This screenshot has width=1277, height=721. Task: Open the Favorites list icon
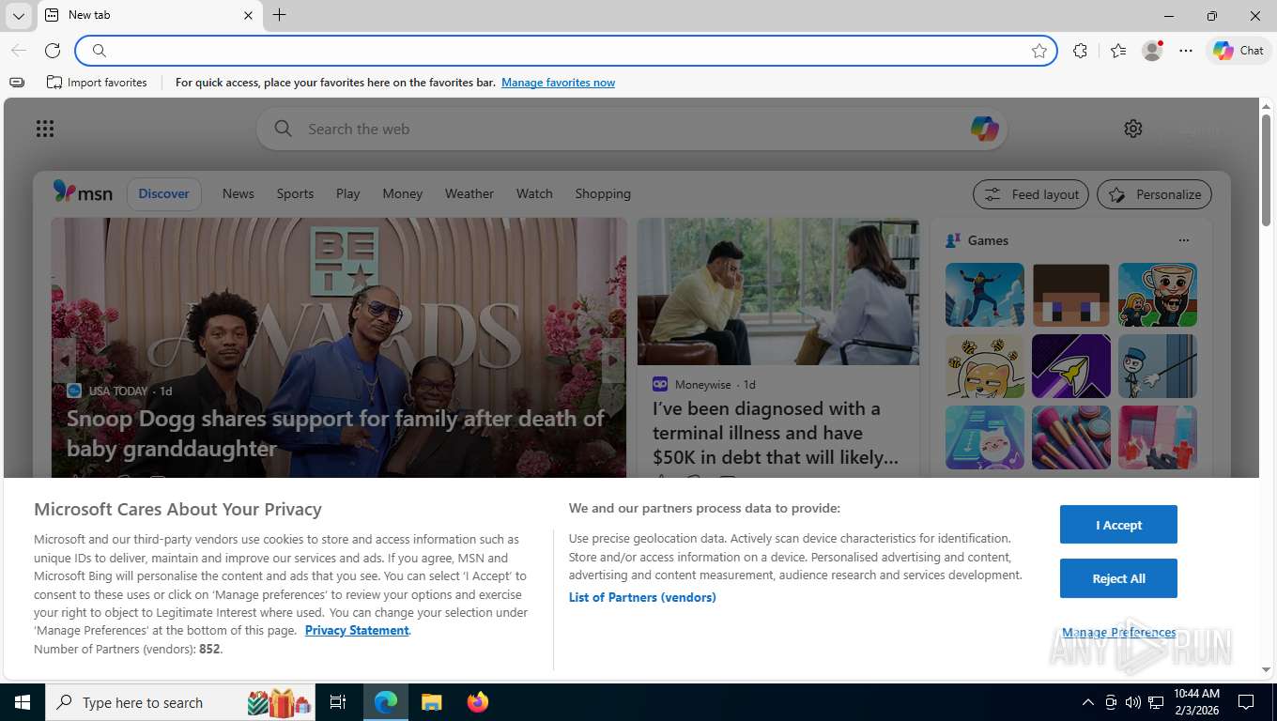pyautogui.click(x=1117, y=51)
